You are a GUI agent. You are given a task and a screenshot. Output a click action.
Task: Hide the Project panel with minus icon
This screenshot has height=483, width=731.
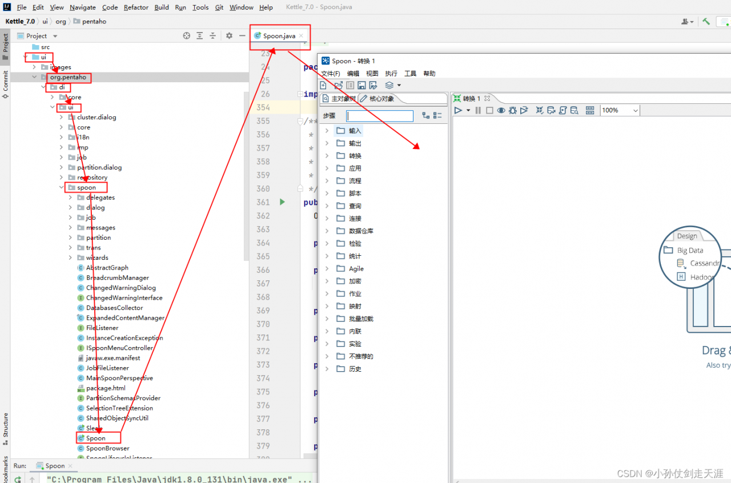tap(242, 35)
